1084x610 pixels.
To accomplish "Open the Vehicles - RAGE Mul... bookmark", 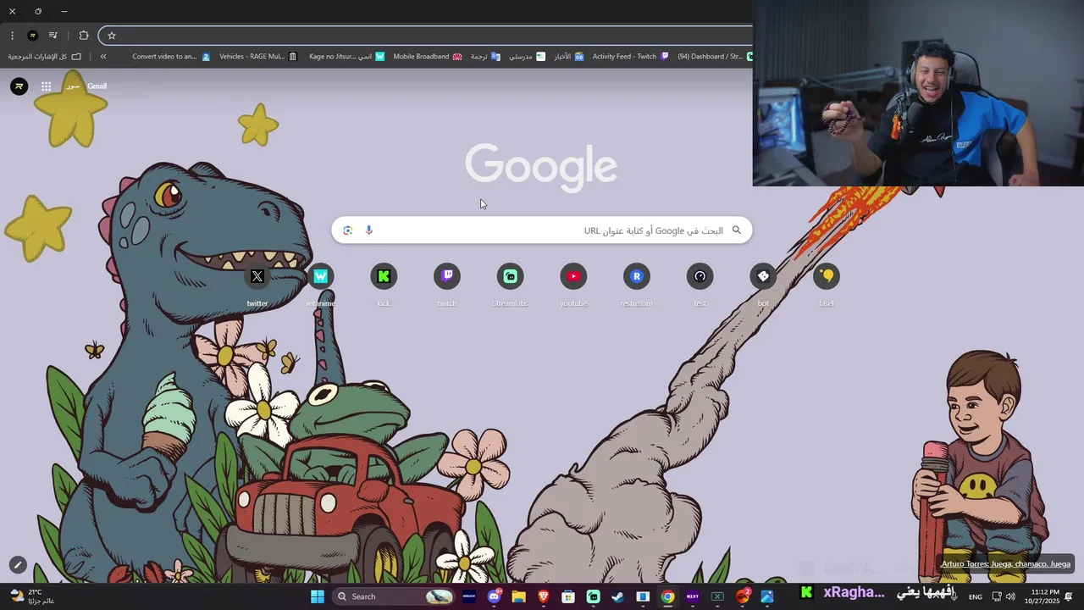I will (x=258, y=57).
